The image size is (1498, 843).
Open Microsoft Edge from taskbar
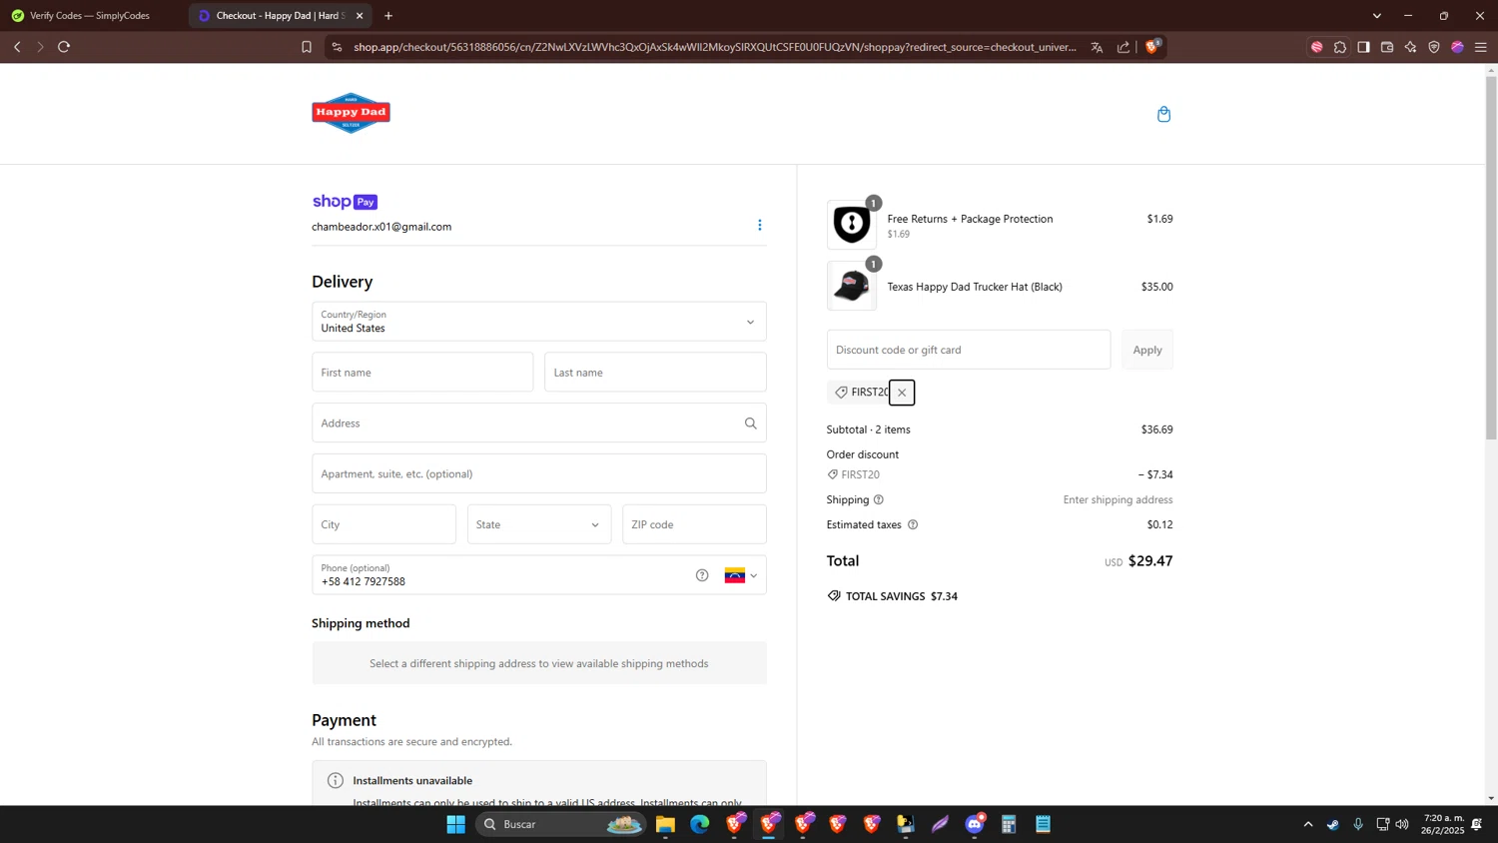pos(699,824)
